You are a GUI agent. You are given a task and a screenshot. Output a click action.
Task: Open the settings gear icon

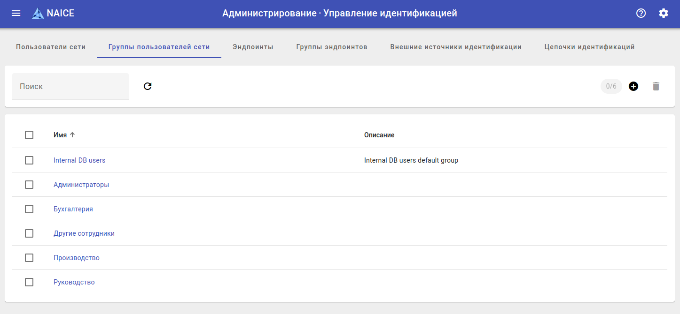pos(664,13)
